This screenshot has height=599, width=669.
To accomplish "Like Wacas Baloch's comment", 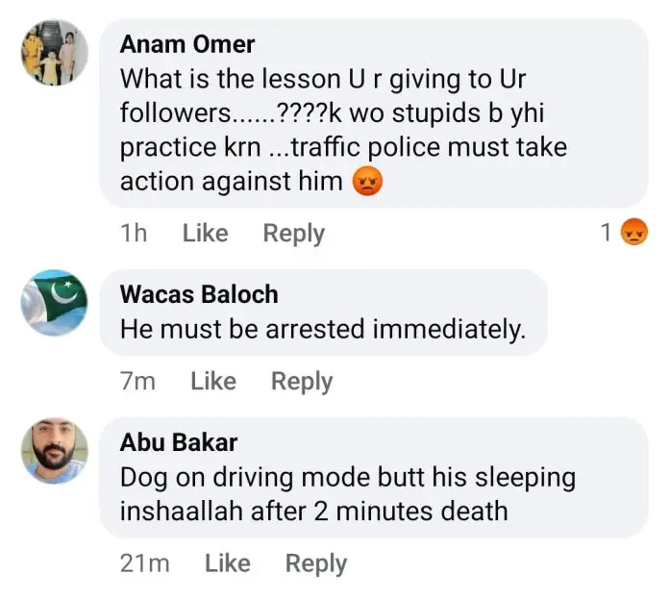I will click(x=212, y=382).
